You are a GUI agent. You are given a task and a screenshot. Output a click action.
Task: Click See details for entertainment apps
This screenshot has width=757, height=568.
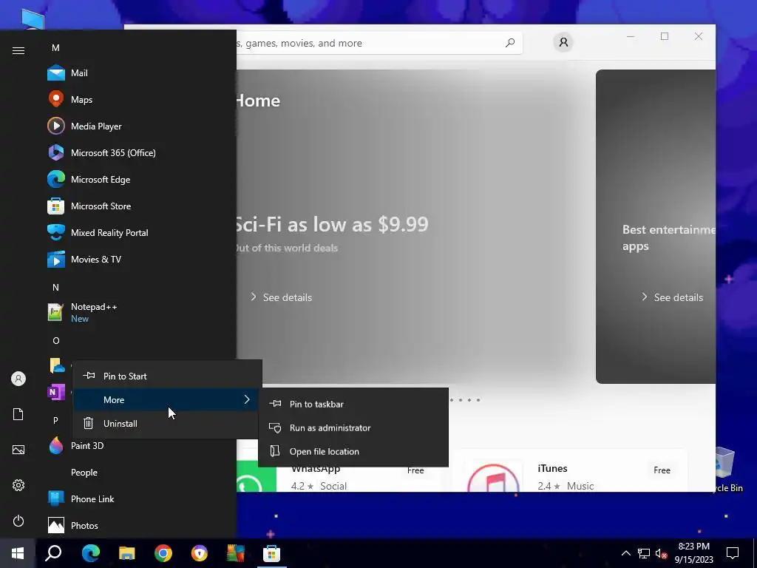672,297
